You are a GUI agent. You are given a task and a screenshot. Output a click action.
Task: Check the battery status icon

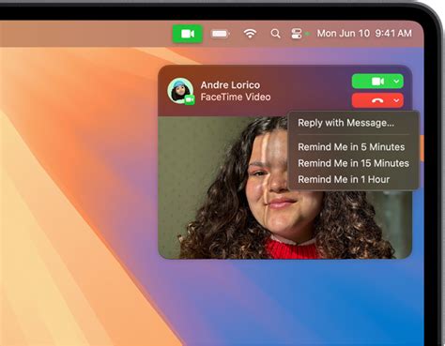click(221, 34)
